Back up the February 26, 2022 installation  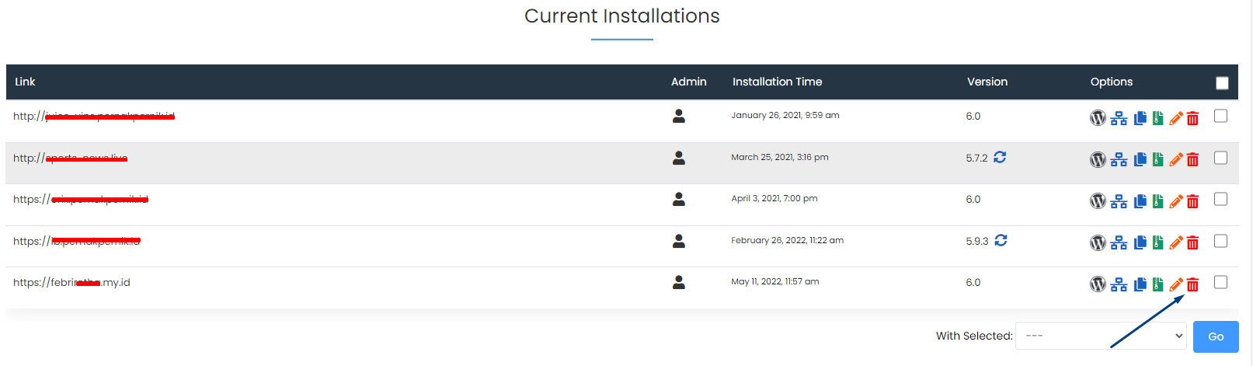click(1157, 242)
